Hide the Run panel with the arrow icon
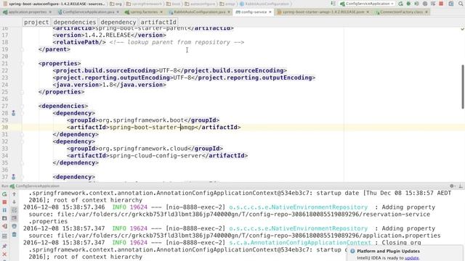The width and height of the screenshot is (465, 261). 460,186
